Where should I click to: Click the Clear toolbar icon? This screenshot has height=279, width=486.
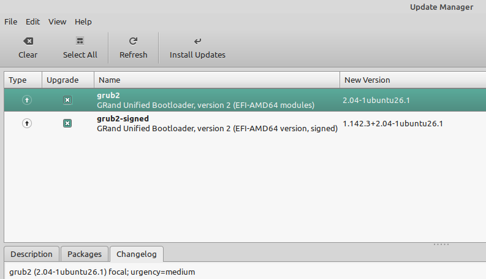[x=28, y=41]
